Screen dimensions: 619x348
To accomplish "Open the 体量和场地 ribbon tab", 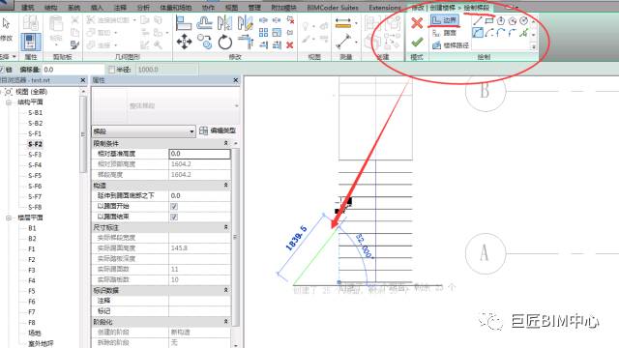I will (176, 7).
